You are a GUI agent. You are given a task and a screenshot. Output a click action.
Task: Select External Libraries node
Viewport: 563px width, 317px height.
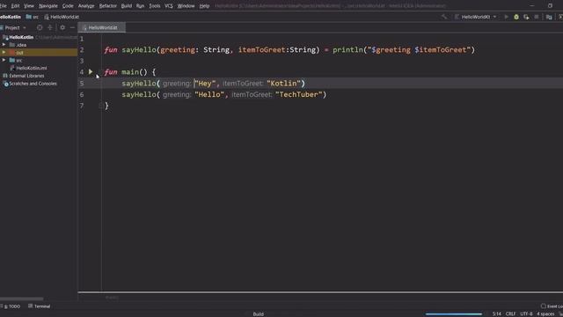click(26, 76)
